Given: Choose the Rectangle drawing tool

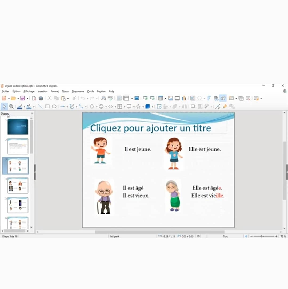Looking at the screenshot, I should coord(47,107).
